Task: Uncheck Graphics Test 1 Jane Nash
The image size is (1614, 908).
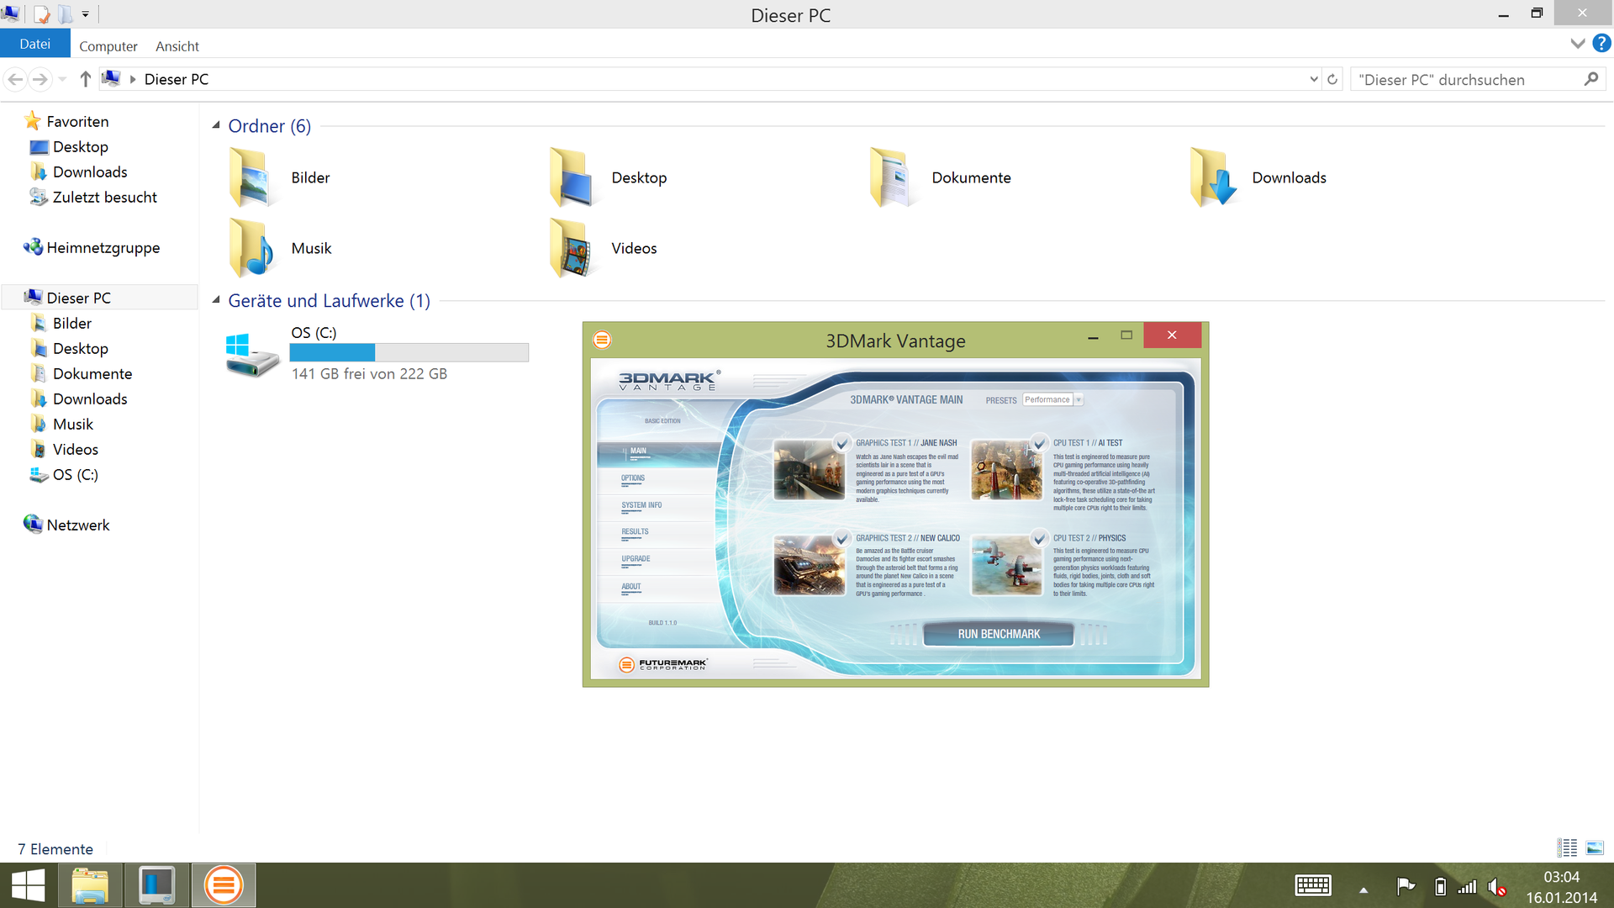Action: pyautogui.click(x=841, y=443)
